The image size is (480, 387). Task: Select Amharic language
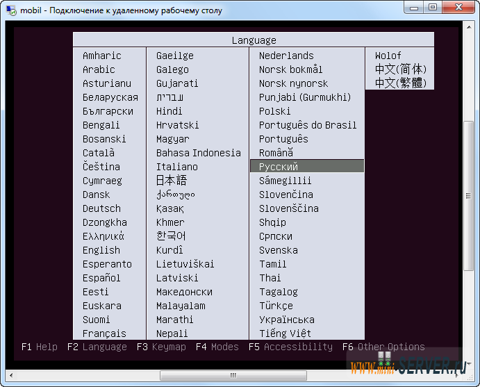pyautogui.click(x=102, y=56)
